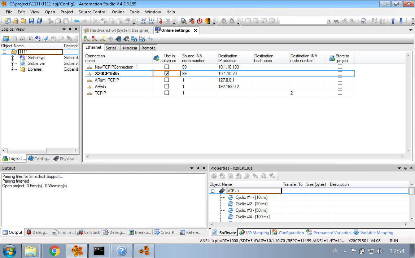Click the Save icon in main toolbar
The width and height of the screenshot is (415, 258).
tap(31, 21)
